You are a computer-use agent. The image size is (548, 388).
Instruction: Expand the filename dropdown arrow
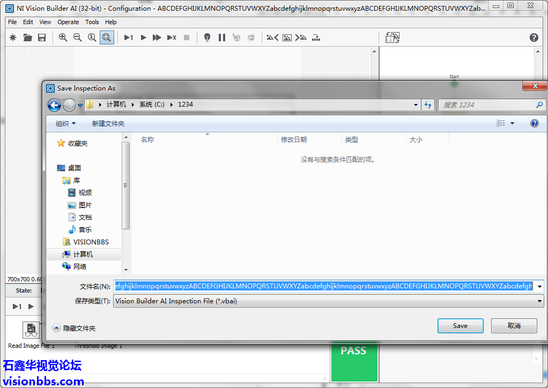(539, 286)
